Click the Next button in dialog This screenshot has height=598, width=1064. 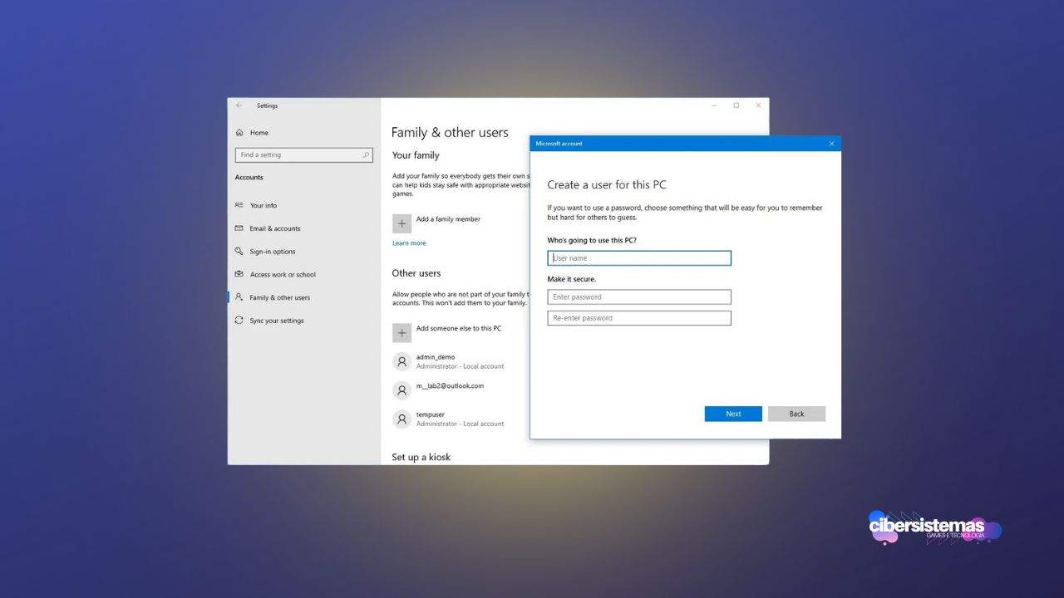coord(733,414)
